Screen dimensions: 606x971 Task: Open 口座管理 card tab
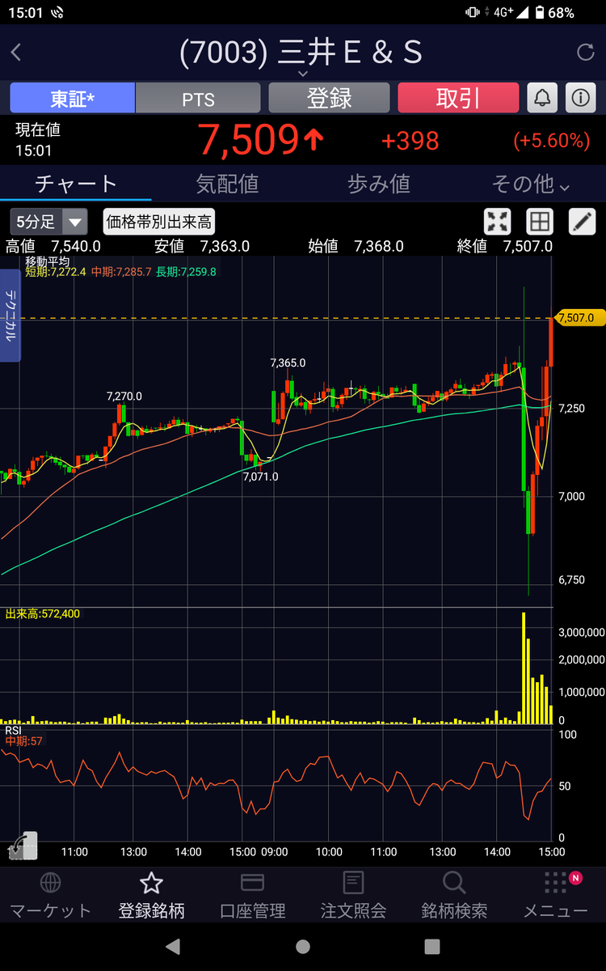click(x=252, y=897)
